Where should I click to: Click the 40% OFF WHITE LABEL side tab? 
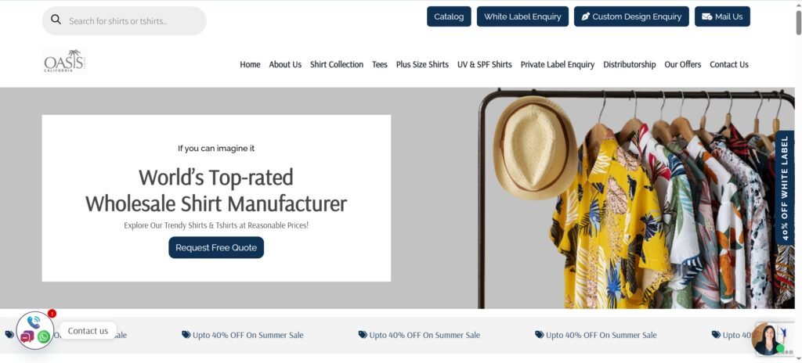[785, 188]
